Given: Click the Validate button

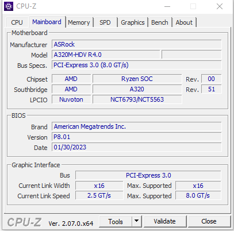Looking at the screenshot, I should coord(165,221).
